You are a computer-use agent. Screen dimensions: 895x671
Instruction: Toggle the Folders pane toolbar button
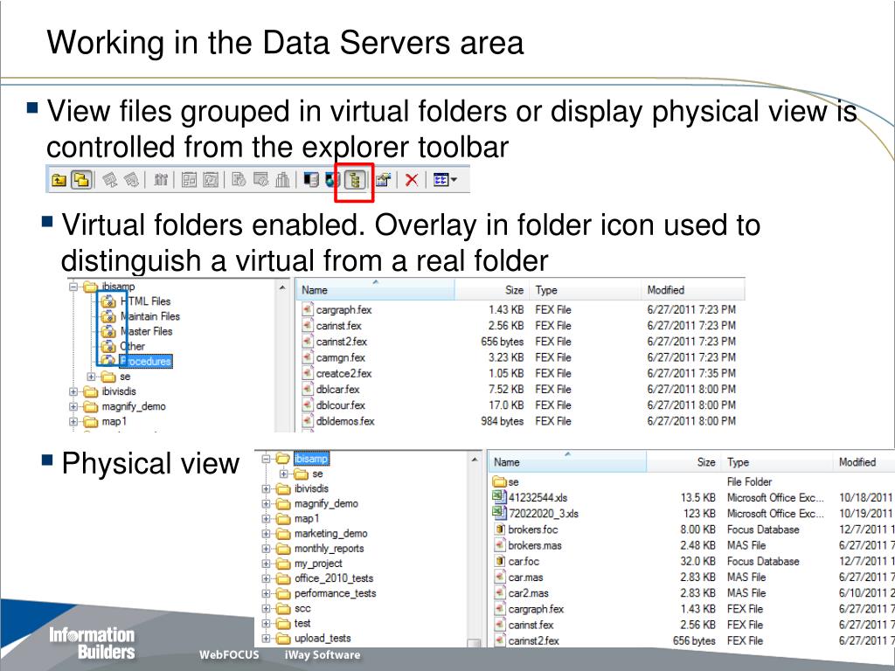coord(81,180)
